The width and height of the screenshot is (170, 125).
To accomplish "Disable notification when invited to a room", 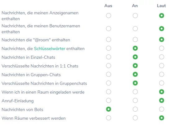I will pos(109,92).
